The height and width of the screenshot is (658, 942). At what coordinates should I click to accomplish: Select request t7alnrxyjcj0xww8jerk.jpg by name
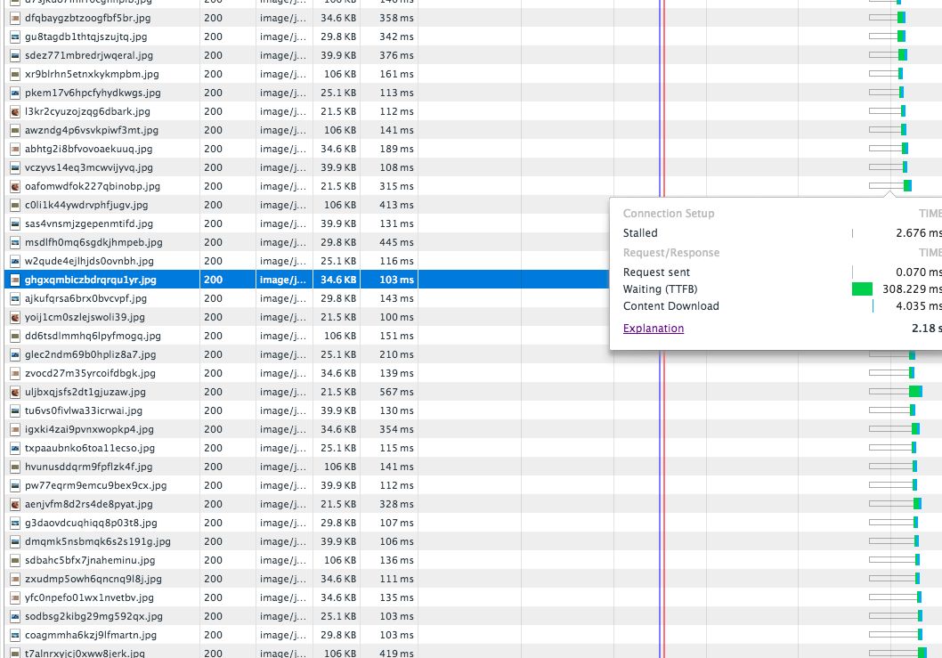[85, 653]
